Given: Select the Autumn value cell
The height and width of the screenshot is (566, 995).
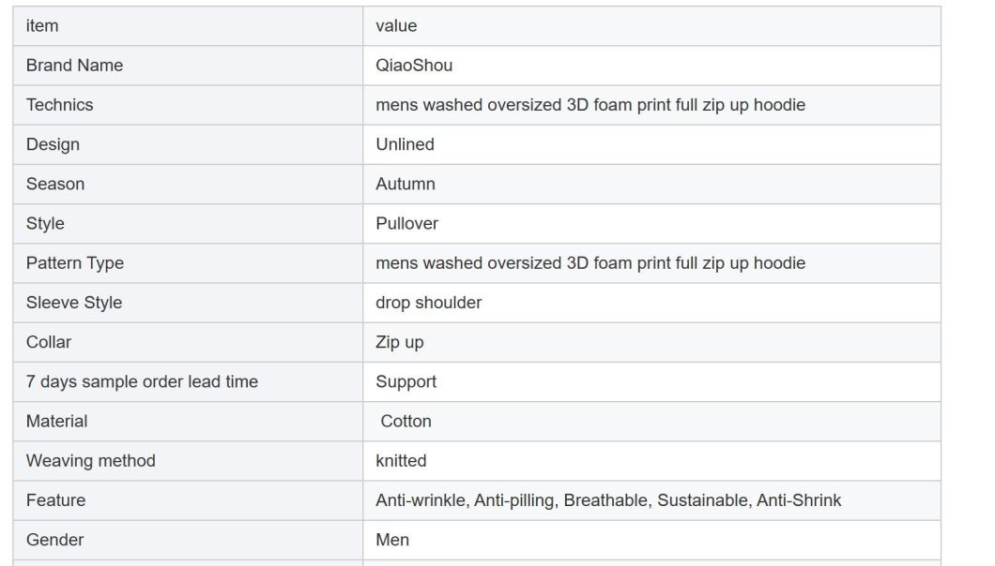Looking at the screenshot, I should pyautogui.click(x=651, y=184).
